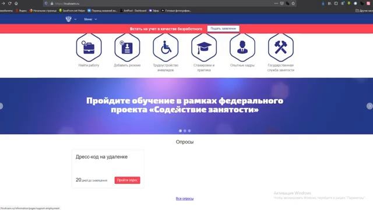Open the Меню dropdown in site header
This screenshot has height=210, width=373.
(x=90, y=19)
